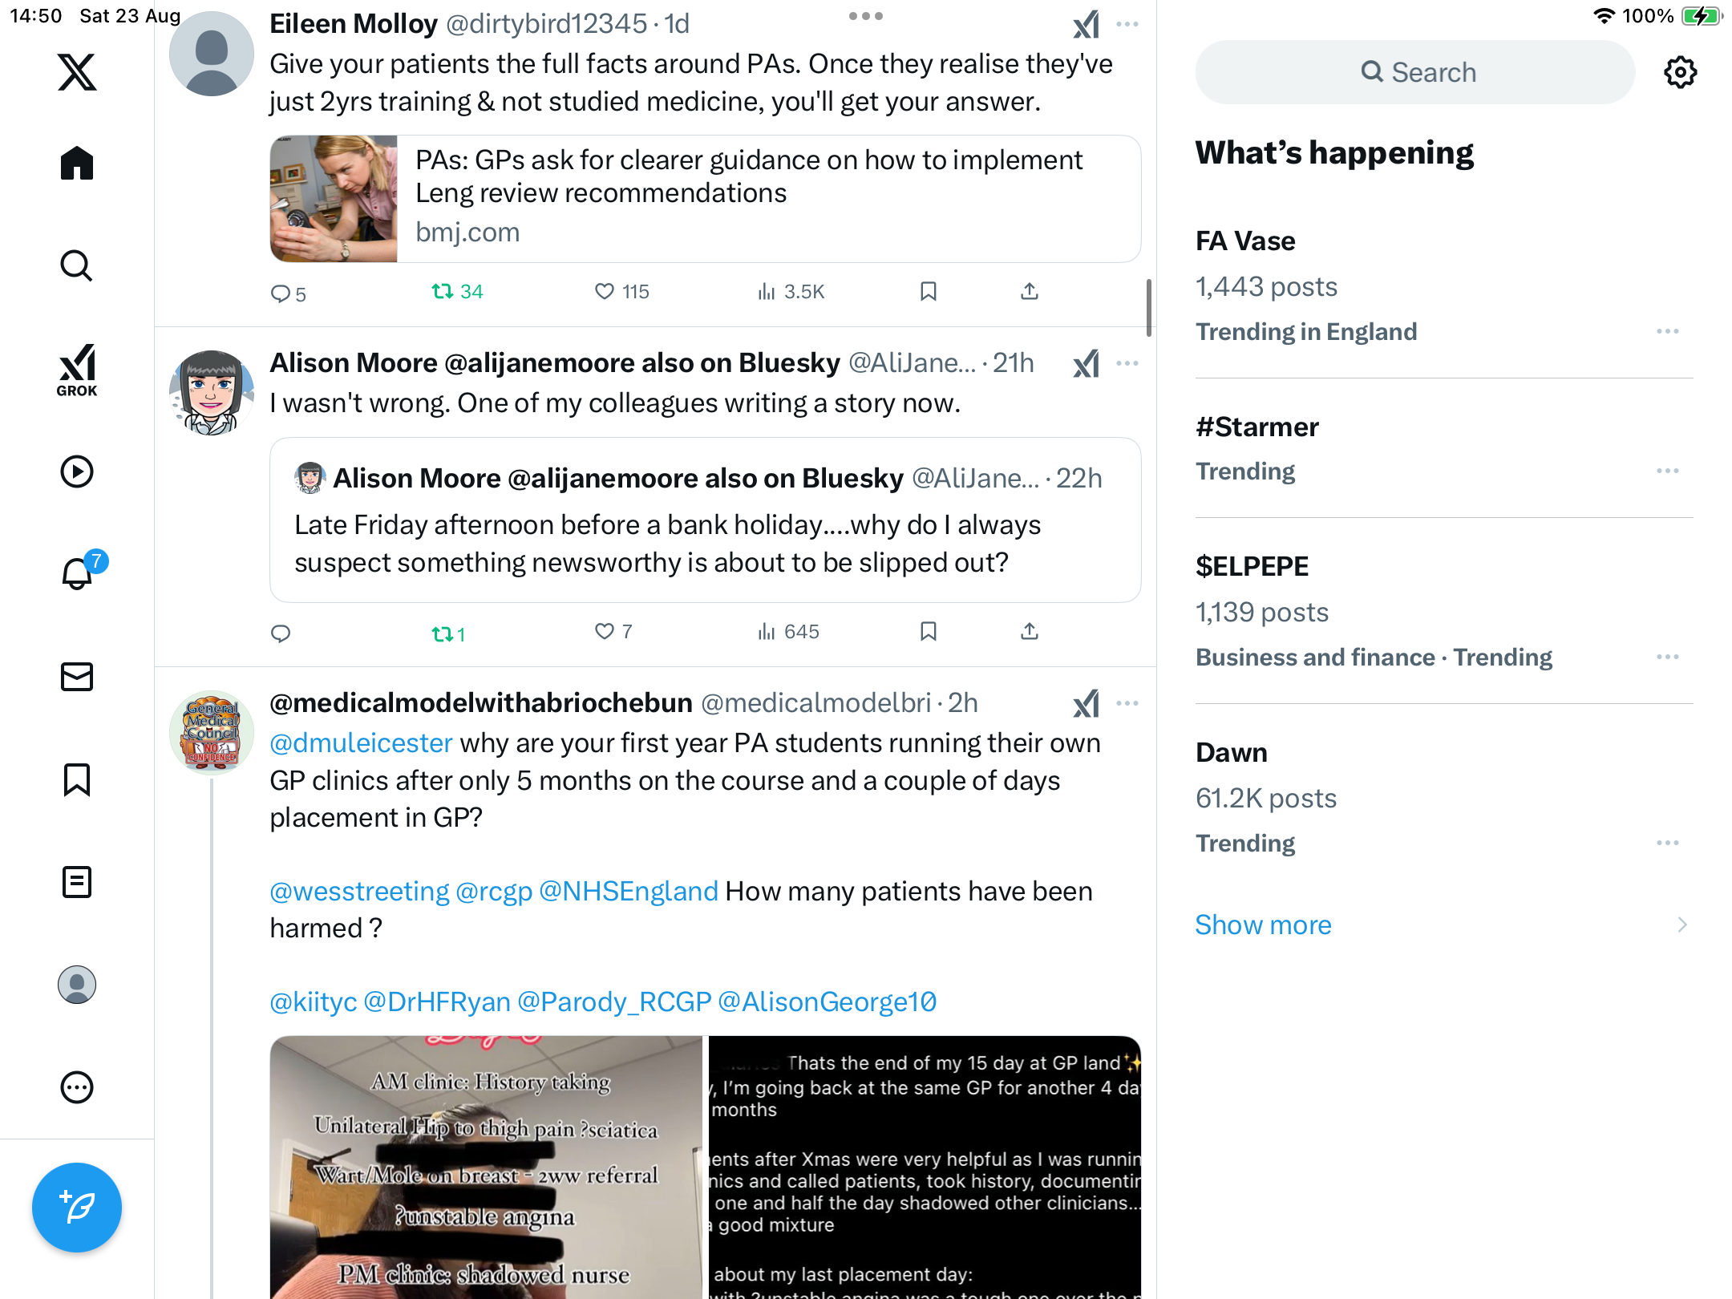Click the Grok icon on medicalmodelwithabriochebun's post
This screenshot has height=1299, width=1732.
coord(1087,703)
